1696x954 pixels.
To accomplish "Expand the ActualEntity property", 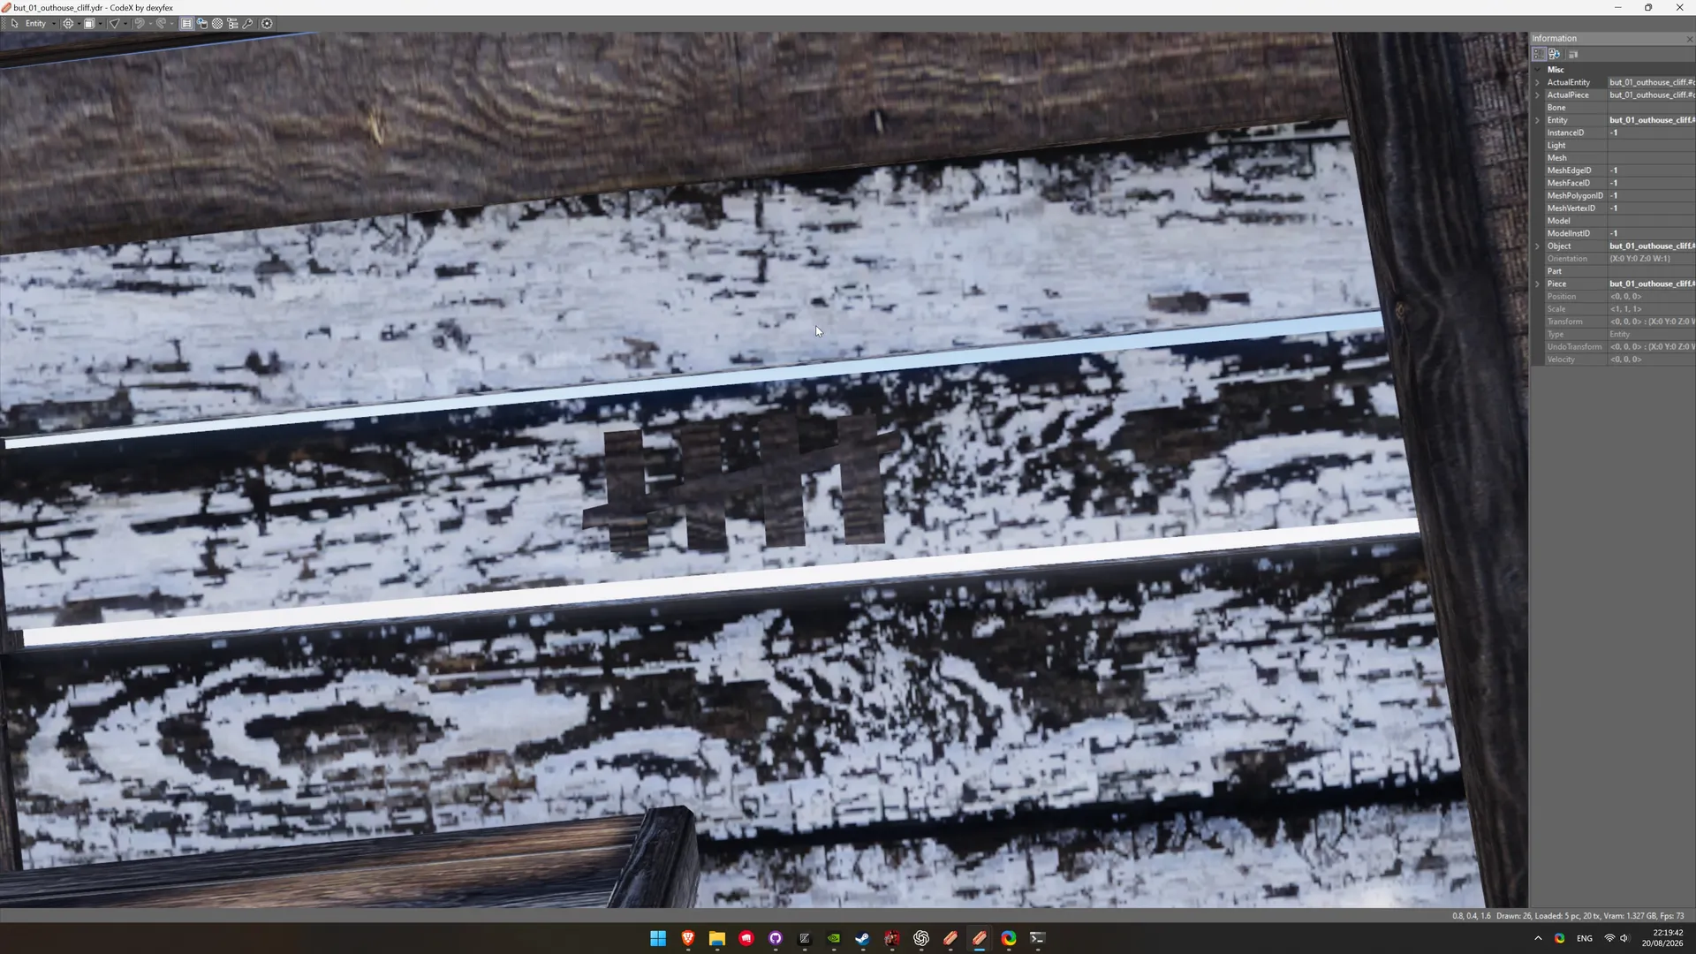I will click(x=1537, y=82).
